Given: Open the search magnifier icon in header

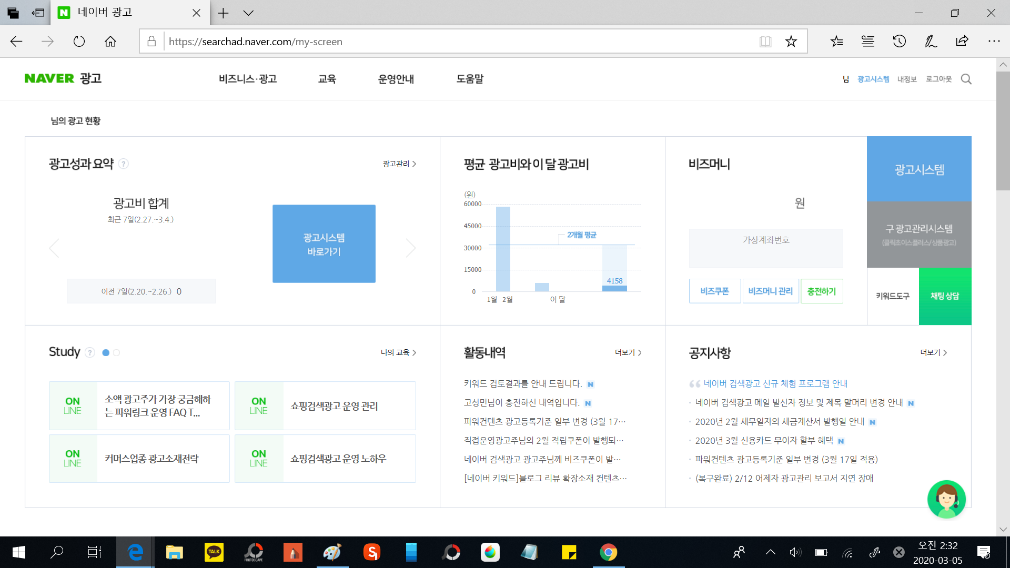Looking at the screenshot, I should [x=966, y=79].
